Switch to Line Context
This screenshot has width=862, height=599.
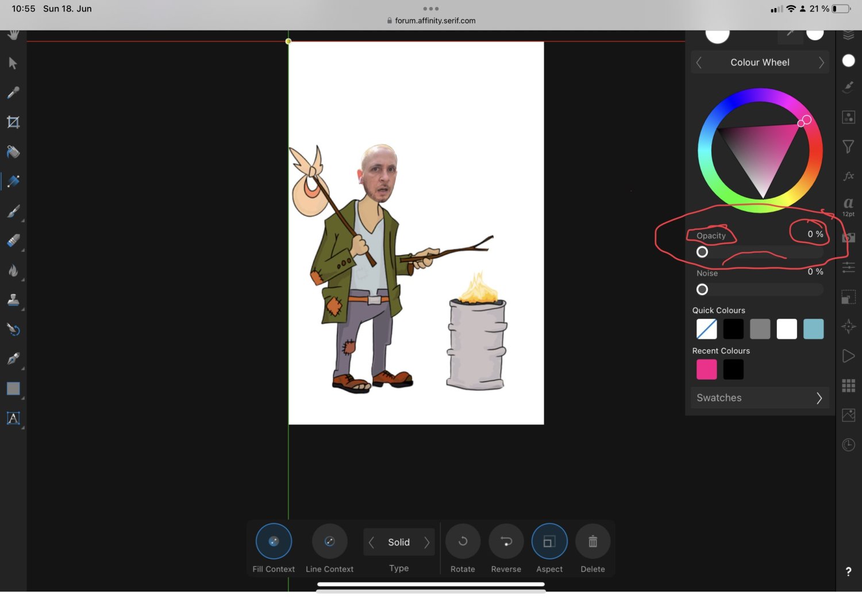329,542
